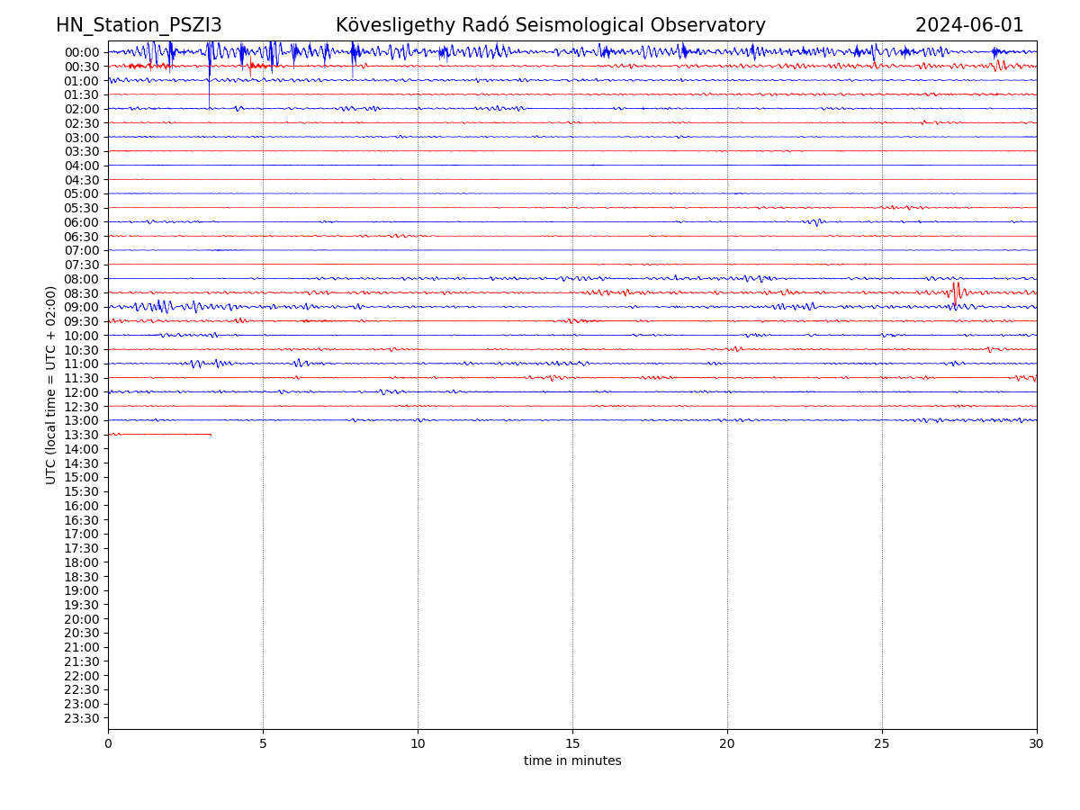
Task: Click the 15 tick on the minutes axis
Action: 572,743
